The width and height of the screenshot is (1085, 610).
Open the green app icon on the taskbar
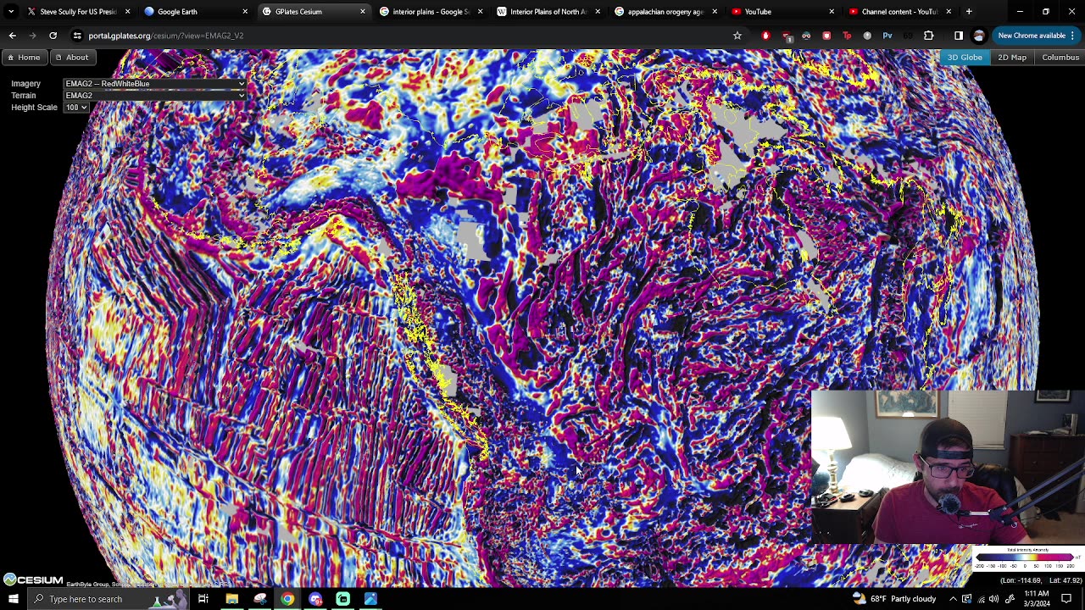tap(343, 599)
